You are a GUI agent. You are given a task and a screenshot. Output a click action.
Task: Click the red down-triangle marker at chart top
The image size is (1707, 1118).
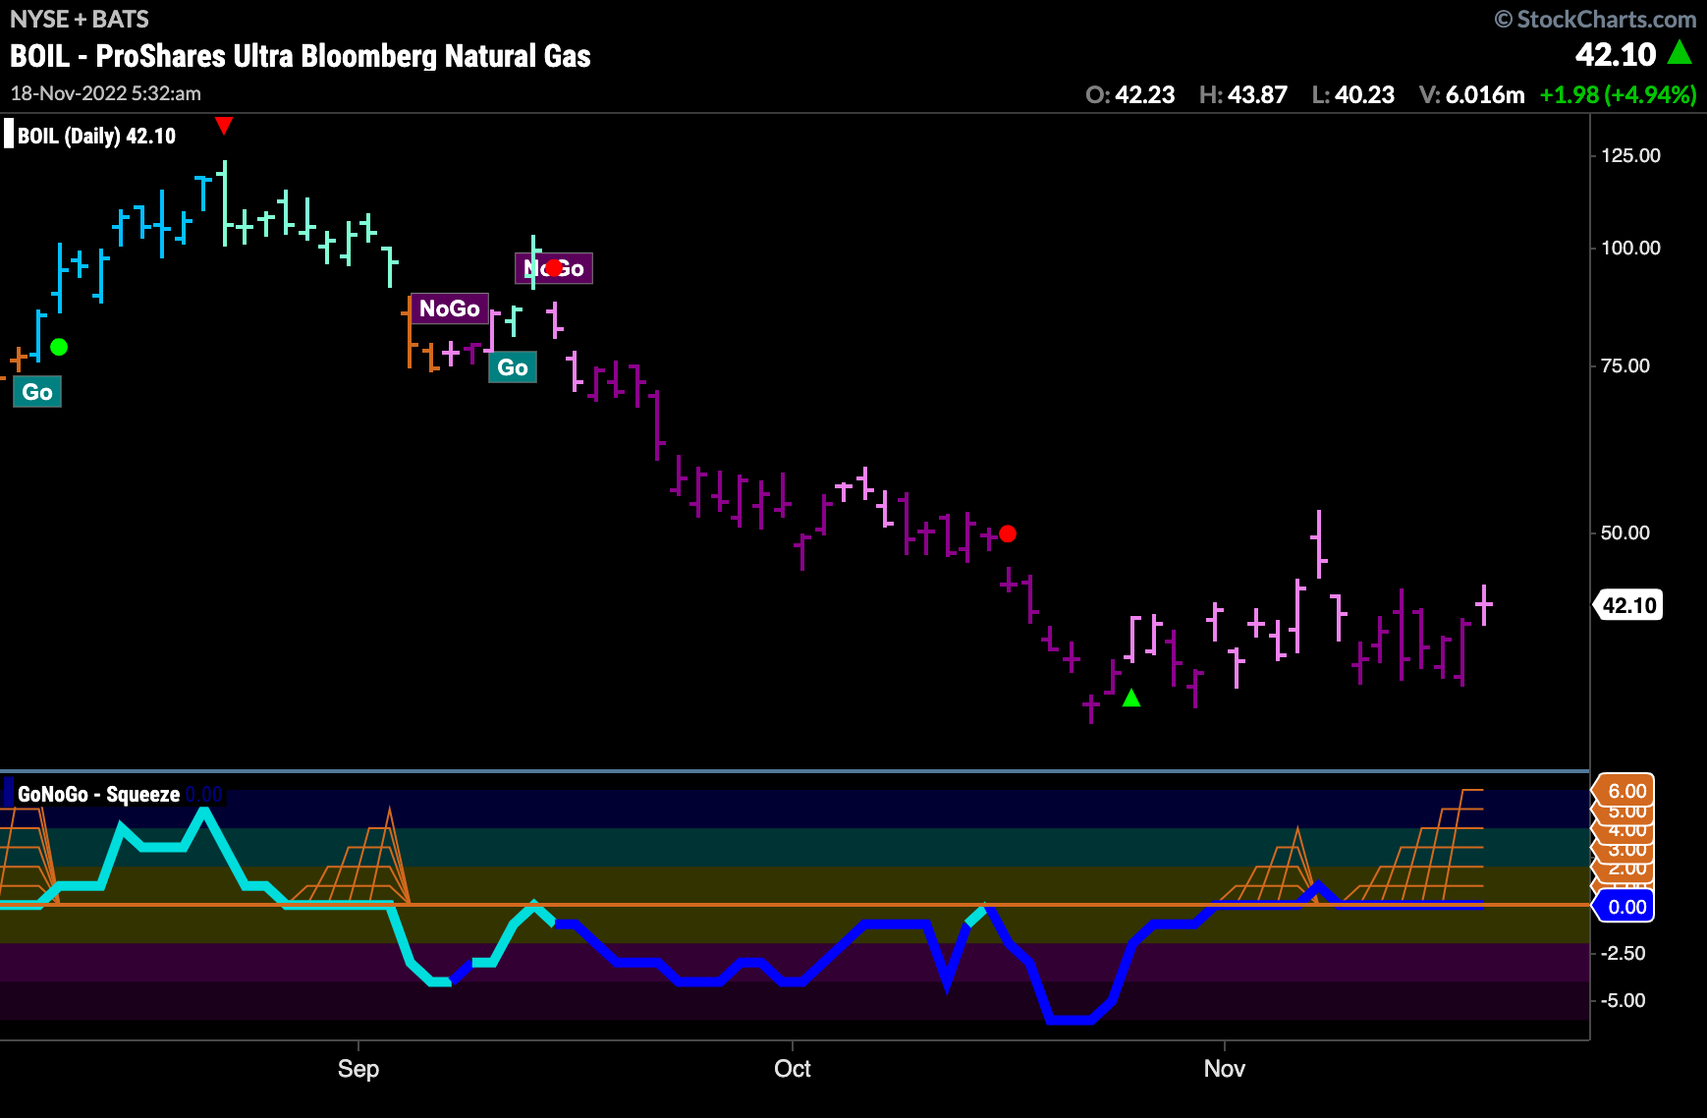click(x=224, y=125)
